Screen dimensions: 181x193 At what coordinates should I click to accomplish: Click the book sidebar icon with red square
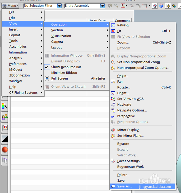coord(5,128)
